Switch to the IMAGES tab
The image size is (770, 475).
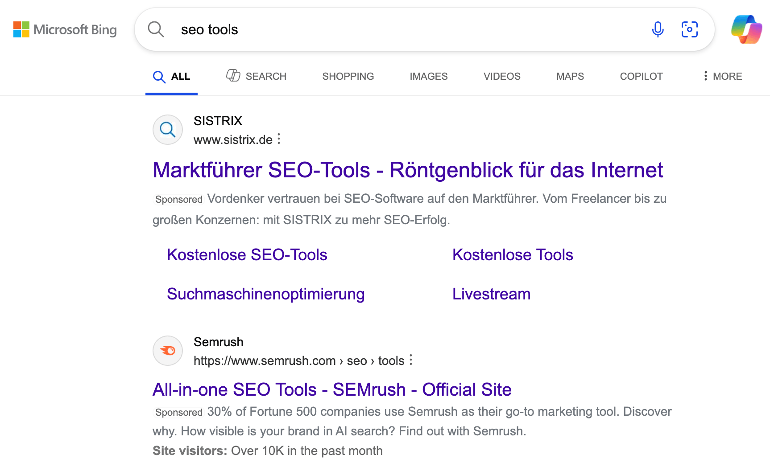(x=428, y=76)
